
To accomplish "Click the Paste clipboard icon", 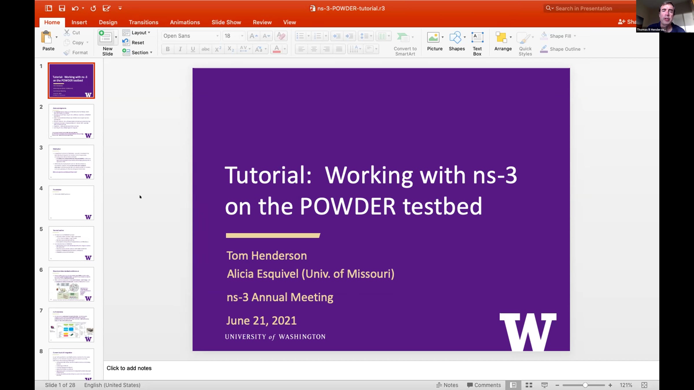I will pos(46,37).
